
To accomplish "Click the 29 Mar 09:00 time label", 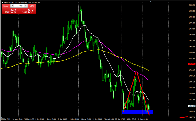I will [29, 119].
